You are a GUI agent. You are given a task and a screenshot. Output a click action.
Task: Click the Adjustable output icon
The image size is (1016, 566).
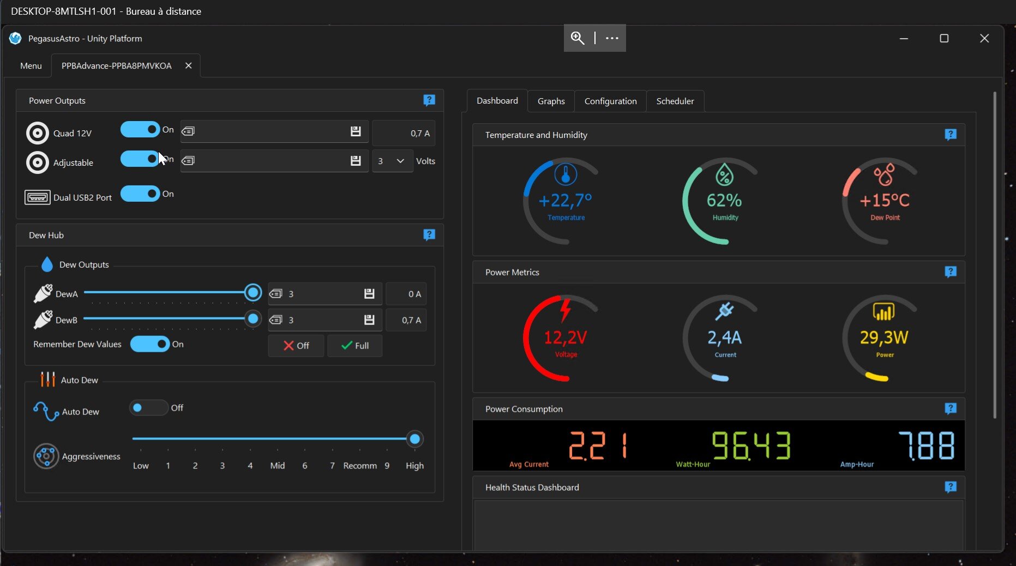click(38, 162)
